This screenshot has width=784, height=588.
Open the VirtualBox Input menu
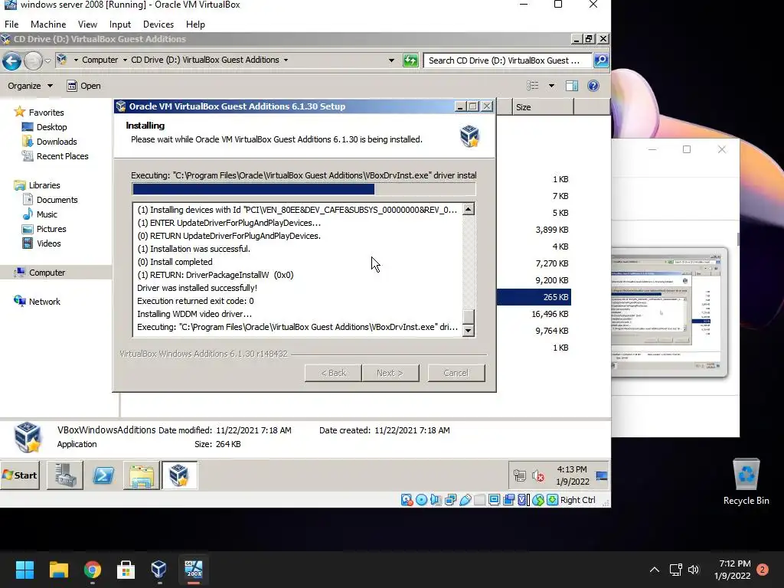(x=120, y=24)
